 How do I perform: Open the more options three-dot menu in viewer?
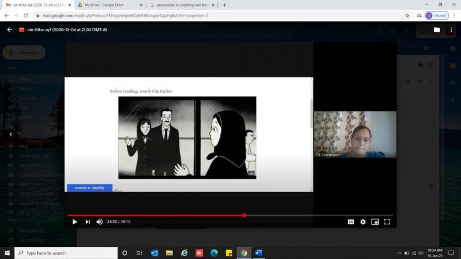click(x=451, y=29)
